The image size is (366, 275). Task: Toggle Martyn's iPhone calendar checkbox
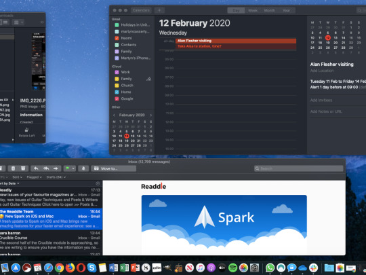[117, 58]
